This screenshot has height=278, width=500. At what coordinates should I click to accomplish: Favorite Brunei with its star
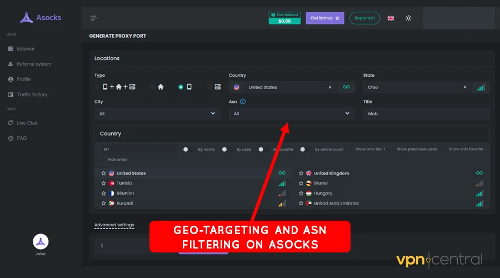click(x=301, y=183)
